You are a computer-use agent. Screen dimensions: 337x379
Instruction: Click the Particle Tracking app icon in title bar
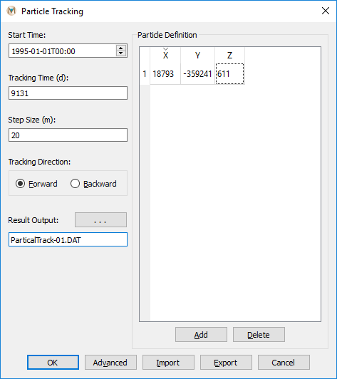(x=11, y=11)
